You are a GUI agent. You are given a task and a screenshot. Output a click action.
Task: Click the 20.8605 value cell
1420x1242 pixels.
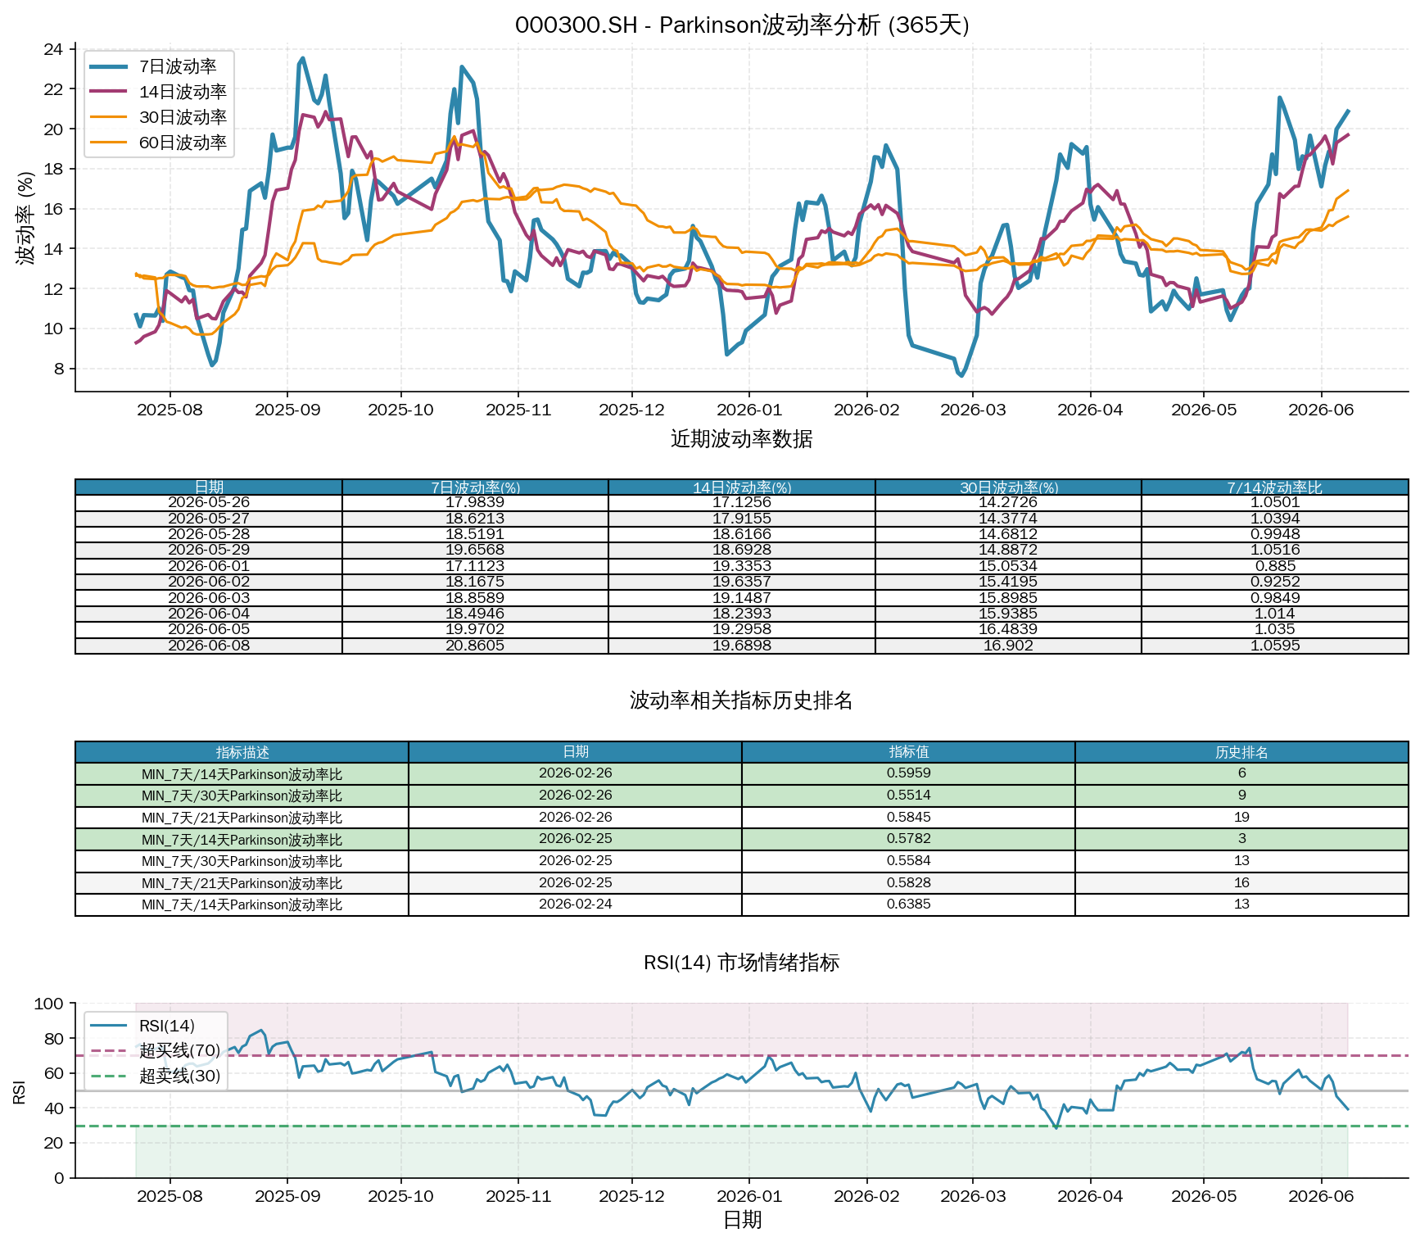475,646
